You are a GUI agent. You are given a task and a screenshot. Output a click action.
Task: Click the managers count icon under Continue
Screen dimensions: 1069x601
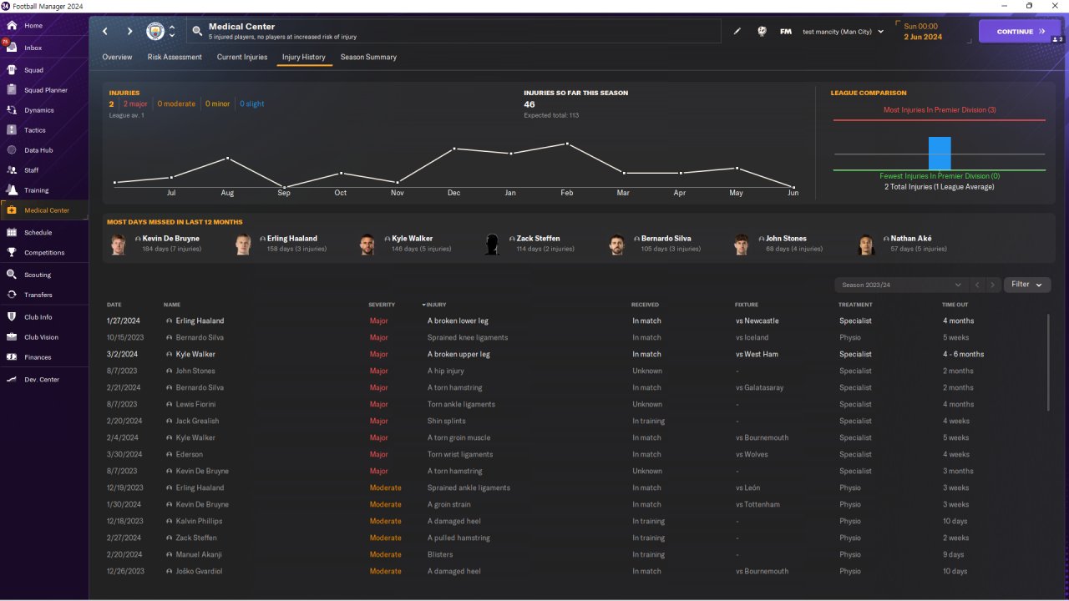coord(1056,39)
